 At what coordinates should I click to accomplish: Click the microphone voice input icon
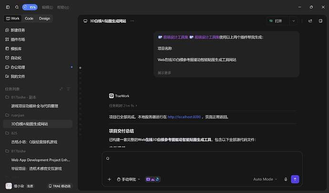coord(286,179)
